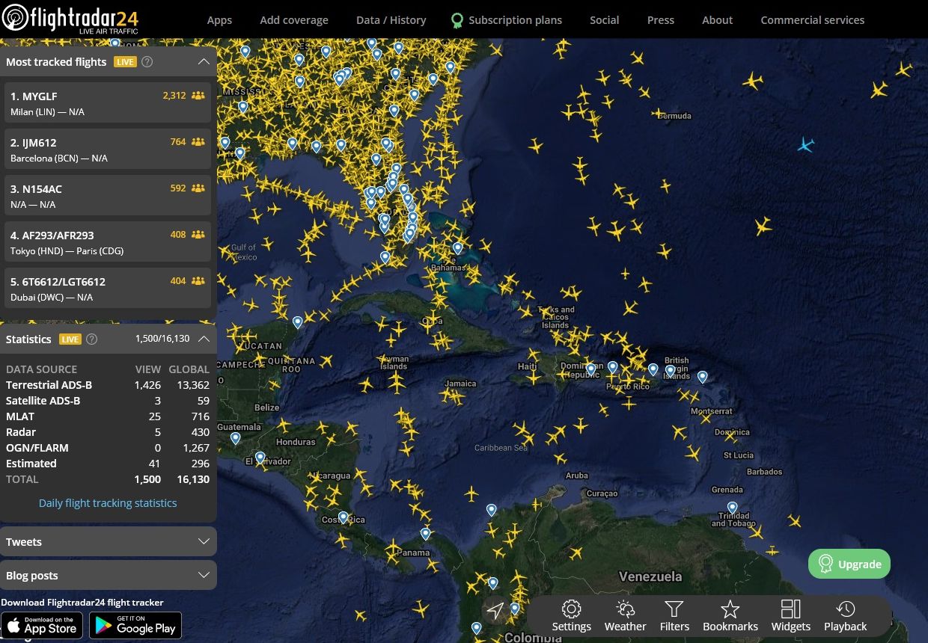Open the Settings gear icon

571,609
